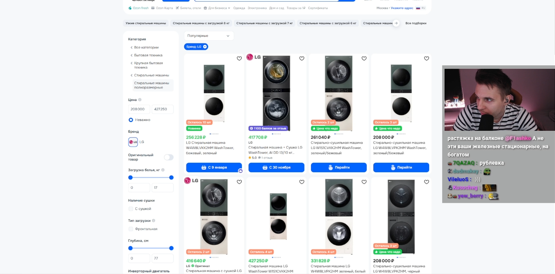Screen dimensions: 555x274
Task: Select the Неважно price radio button
Action: pyautogui.click(x=131, y=120)
